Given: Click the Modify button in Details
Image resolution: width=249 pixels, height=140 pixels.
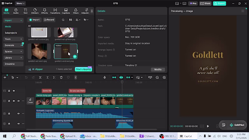Looking at the screenshot, I should pyautogui.click(x=158, y=69).
